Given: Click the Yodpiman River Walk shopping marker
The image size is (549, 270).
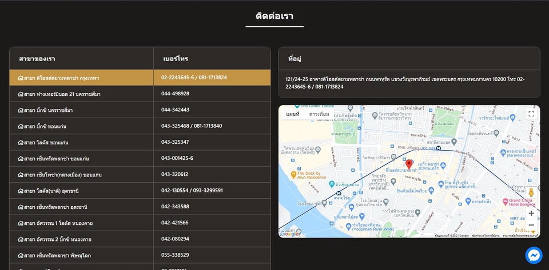Looking at the screenshot, I should (348, 227).
